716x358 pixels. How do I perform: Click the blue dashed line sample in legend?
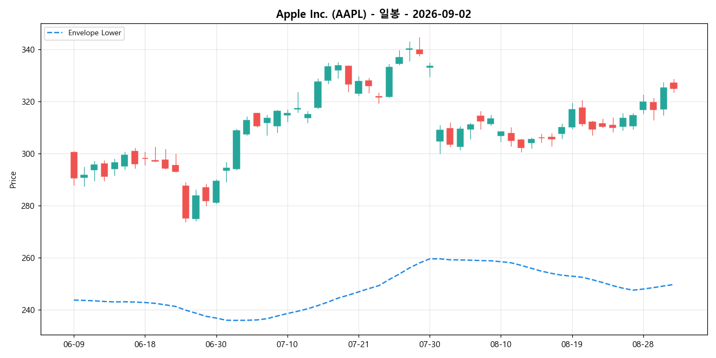pyautogui.click(x=55, y=33)
